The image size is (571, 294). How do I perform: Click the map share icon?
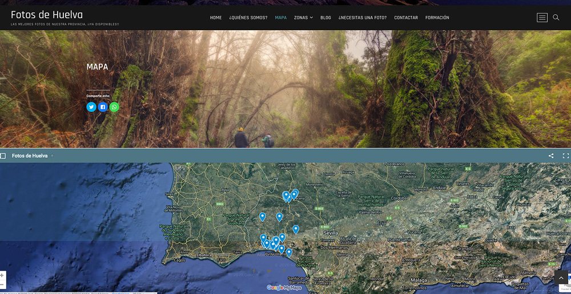pyautogui.click(x=551, y=156)
